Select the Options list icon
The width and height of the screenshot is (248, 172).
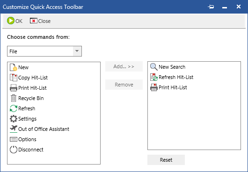click(x=14, y=139)
